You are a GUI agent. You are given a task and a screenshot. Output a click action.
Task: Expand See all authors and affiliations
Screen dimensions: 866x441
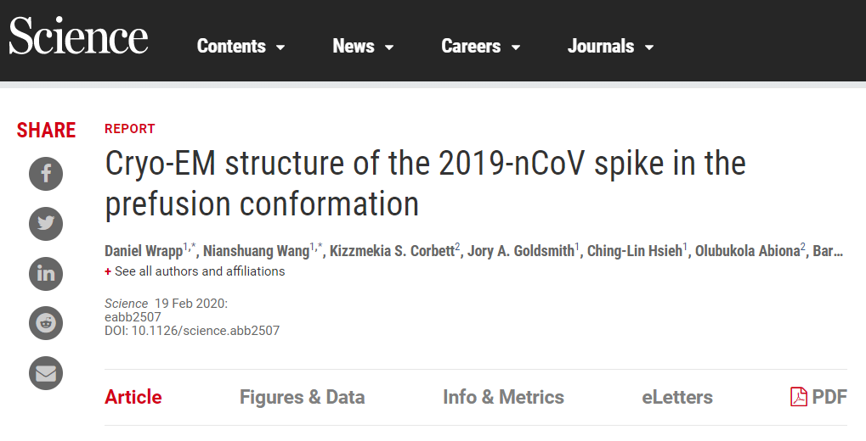click(x=195, y=271)
